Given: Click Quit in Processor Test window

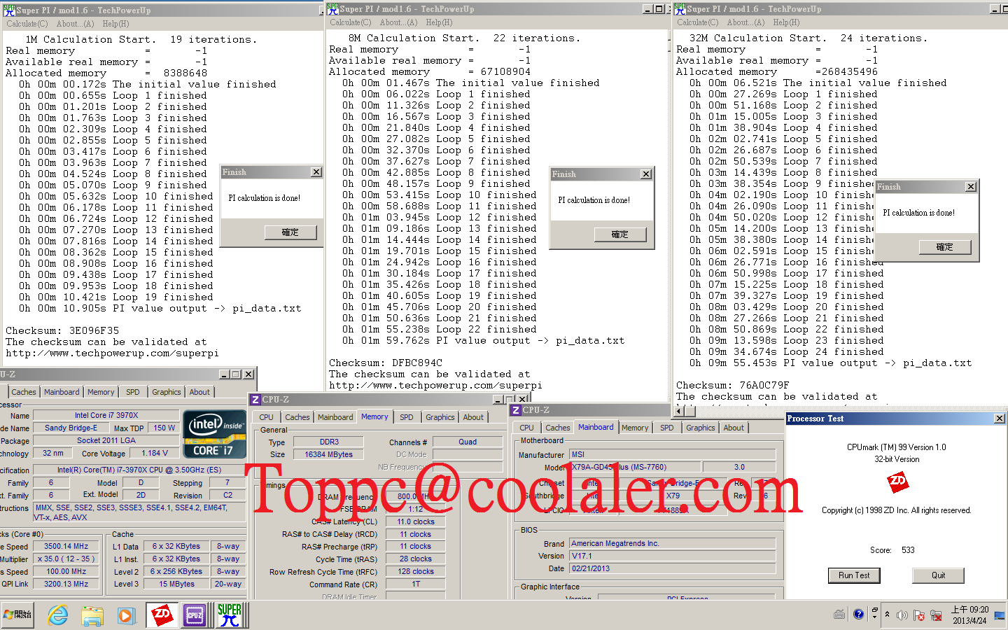Looking at the screenshot, I should 939,575.
